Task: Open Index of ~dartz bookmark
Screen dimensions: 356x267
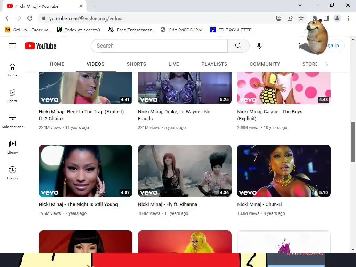Action: tap(80, 30)
